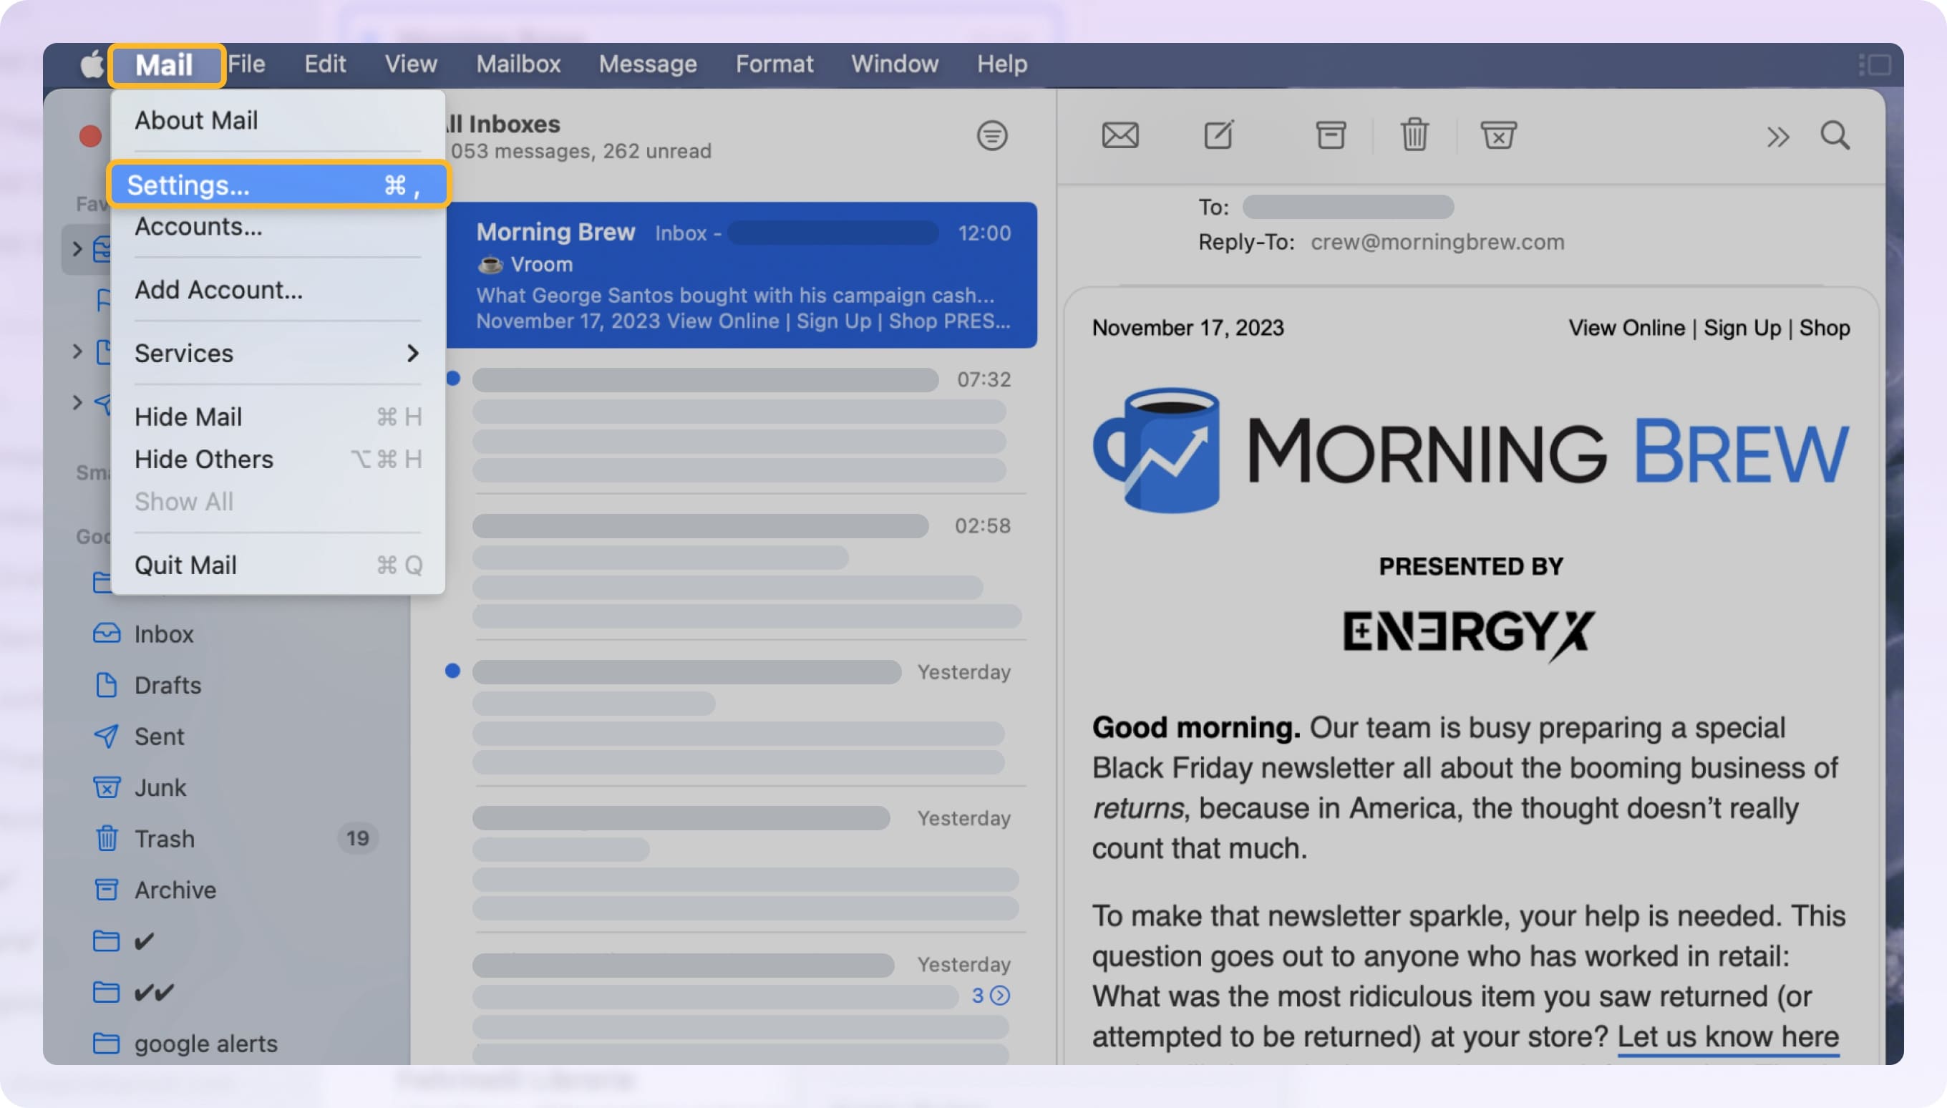
Task: Click the Control Center icon in the menu bar
Action: (x=1874, y=64)
